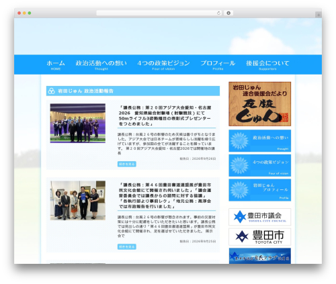This screenshot has height=284, width=336.
Task: Open the dark blue club banner at sidebar bottom
Action: tap(260, 256)
